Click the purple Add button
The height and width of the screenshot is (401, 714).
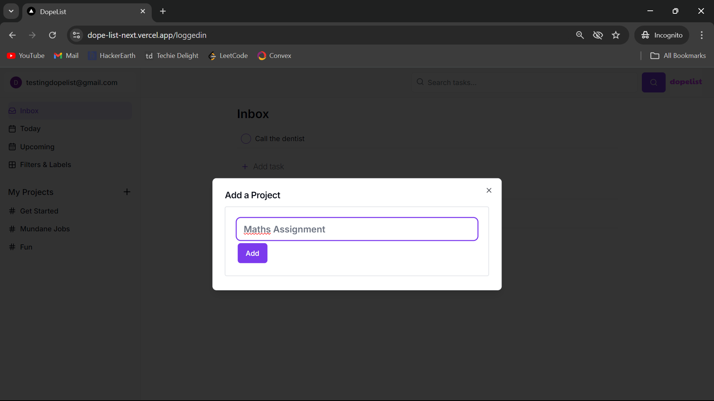tap(252, 253)
